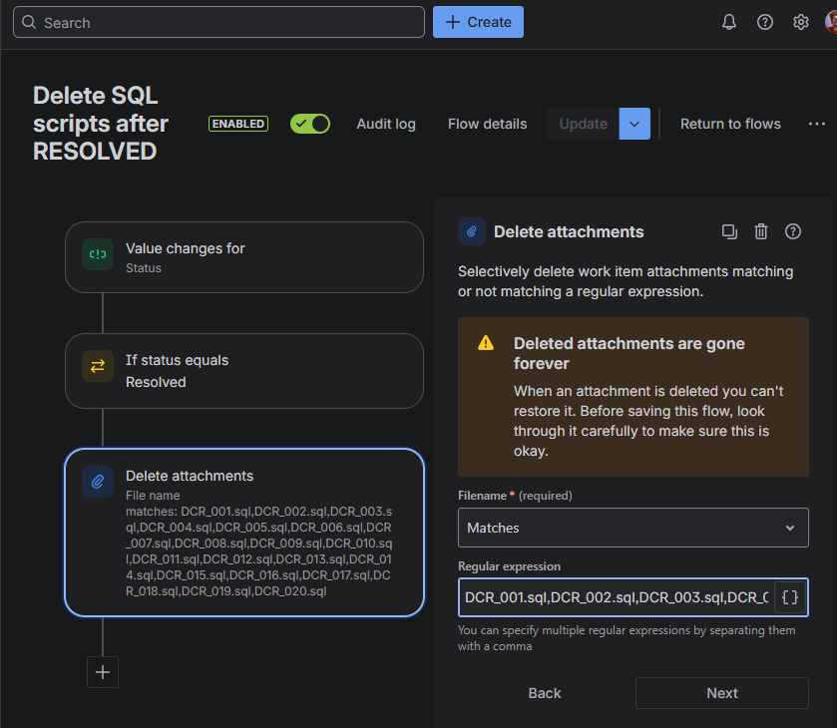This screenshot has width=837, height=728.
Task: Click Return to flows
Action: pyautogui.click(x=730, y=124)
